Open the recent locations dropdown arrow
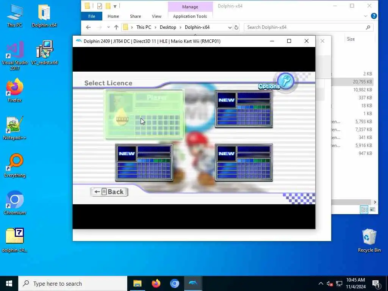 coord(108,27)
